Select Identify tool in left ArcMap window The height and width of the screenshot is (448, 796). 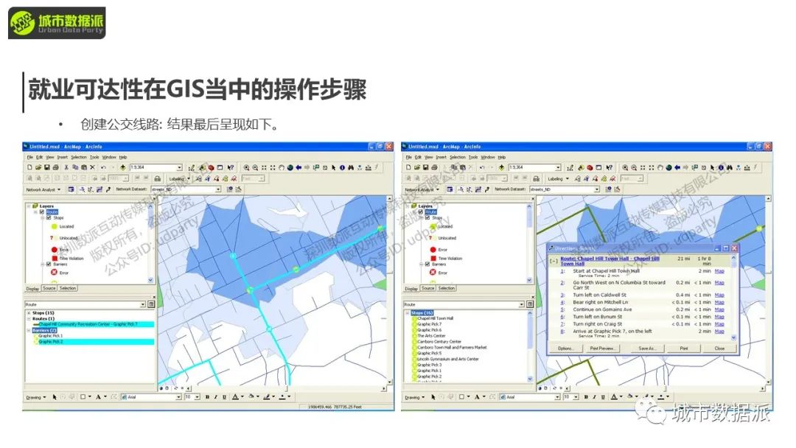click(x=342, y=167)
